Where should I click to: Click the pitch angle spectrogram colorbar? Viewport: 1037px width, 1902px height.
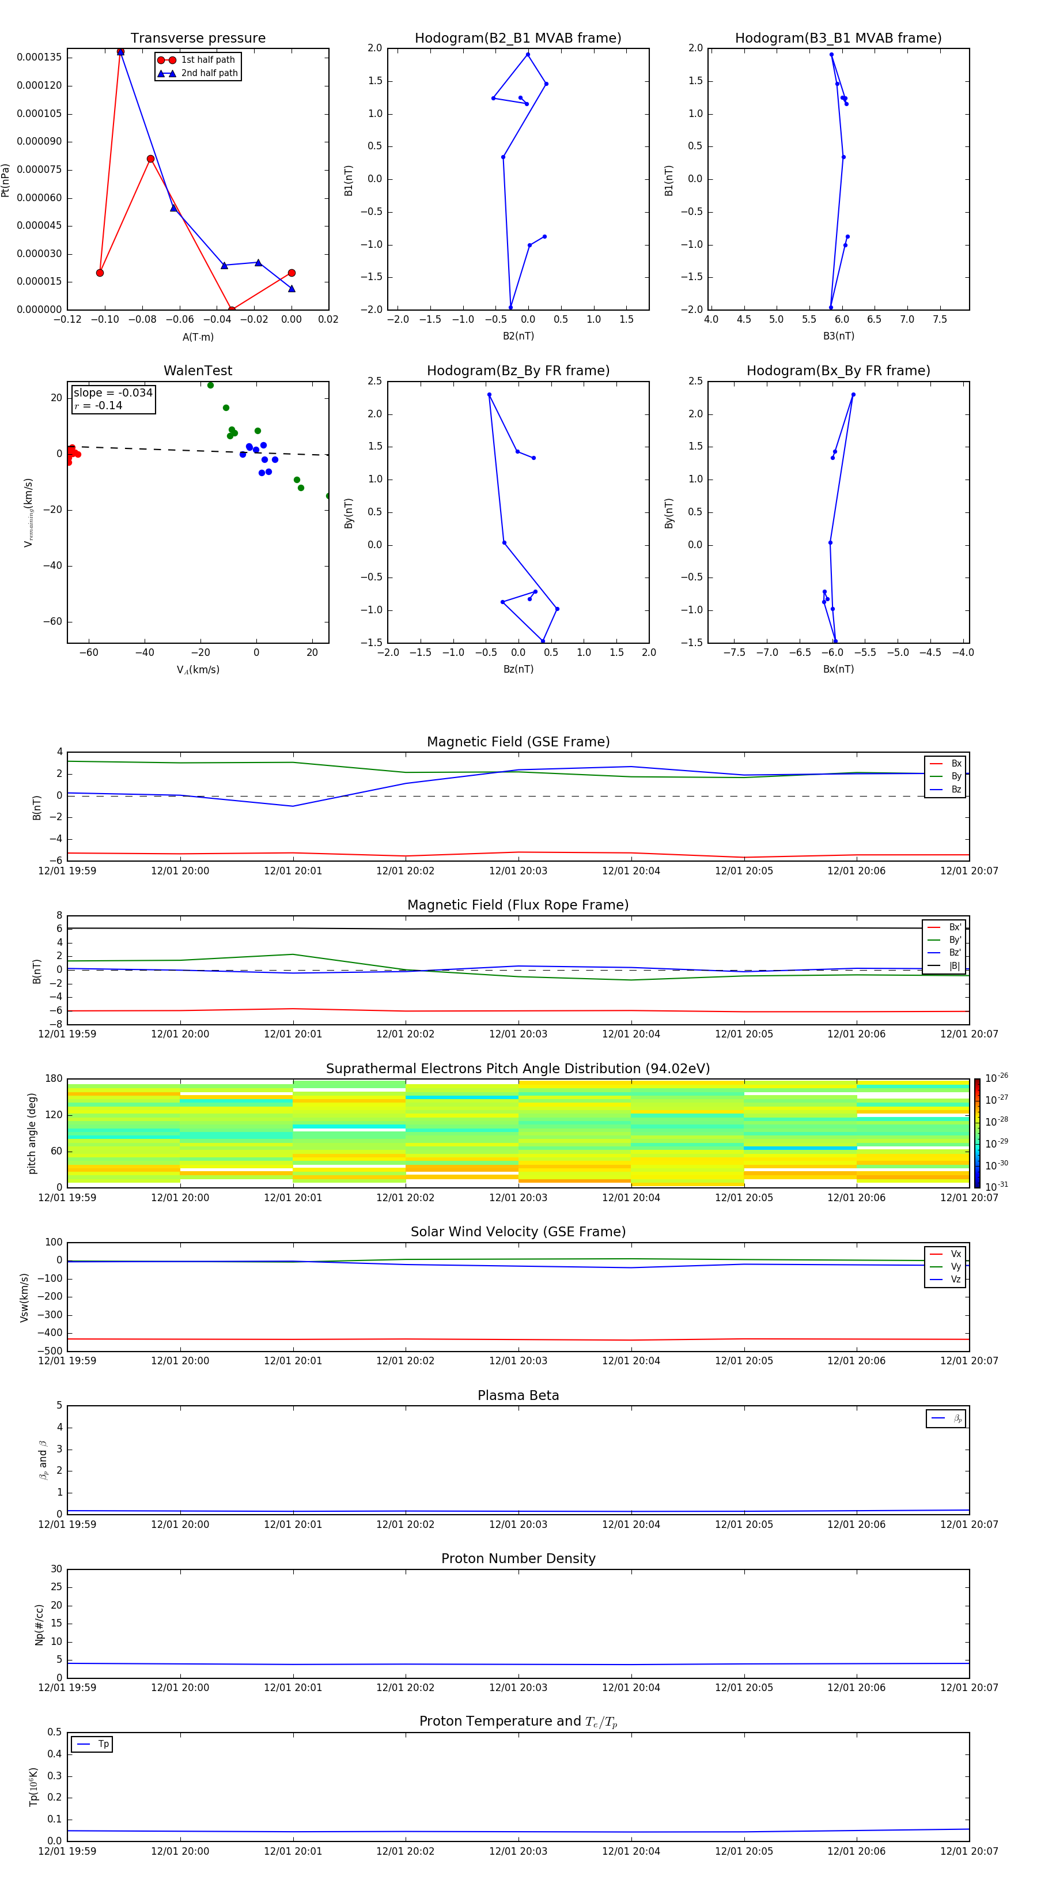click(977, 1133)
